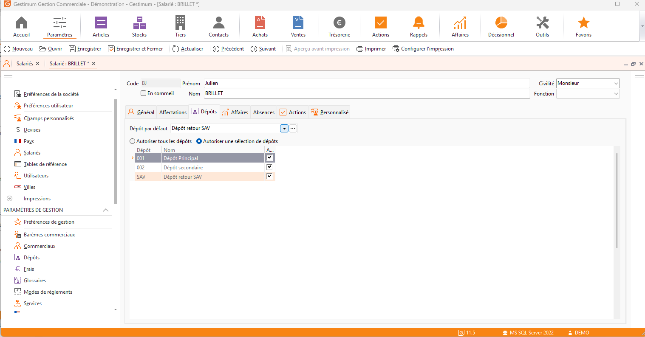Go to Précédent record
The width and height of the screenshot is (645, 337).
click(229, 49)
